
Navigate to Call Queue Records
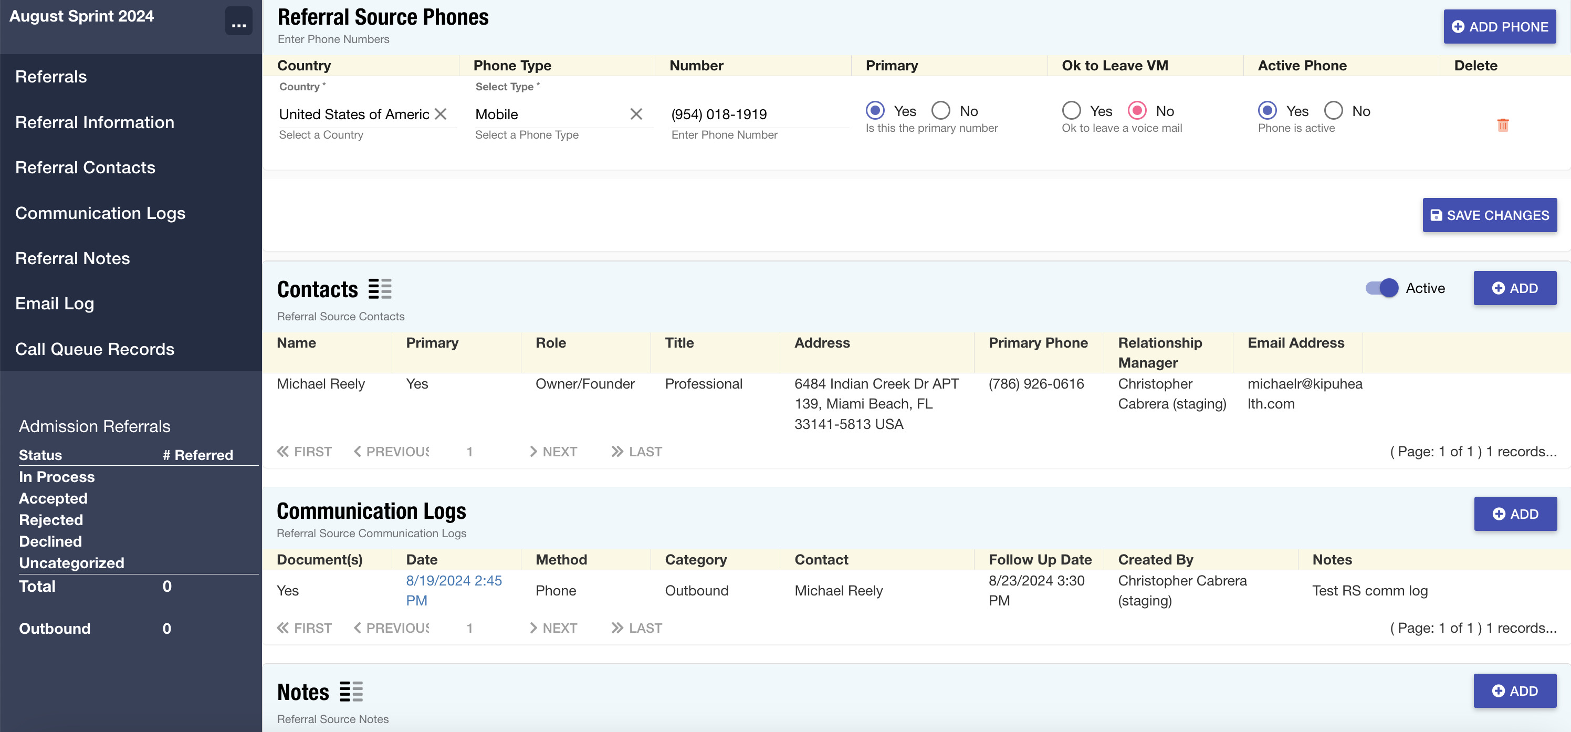pos(95,349)
